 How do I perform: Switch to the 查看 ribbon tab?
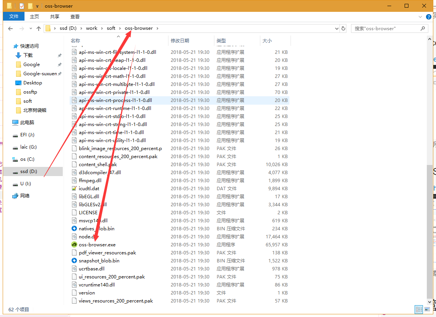point(75,17)
